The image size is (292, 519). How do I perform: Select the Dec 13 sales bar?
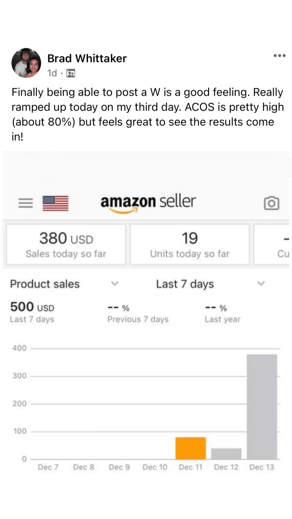tap(262, 406)
